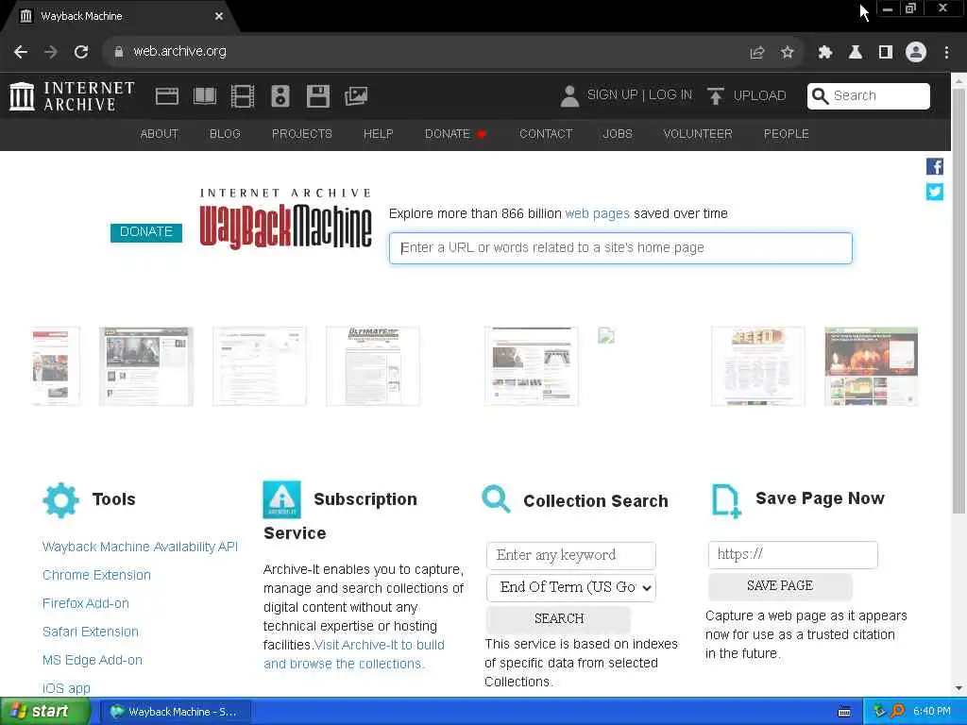Open the Visit Archive-It link

tap(354, 655)
